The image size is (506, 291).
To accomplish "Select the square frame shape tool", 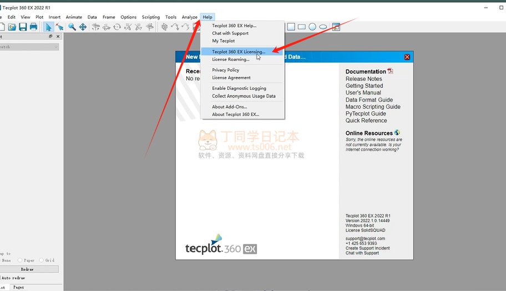I will (x=291, y=27).
